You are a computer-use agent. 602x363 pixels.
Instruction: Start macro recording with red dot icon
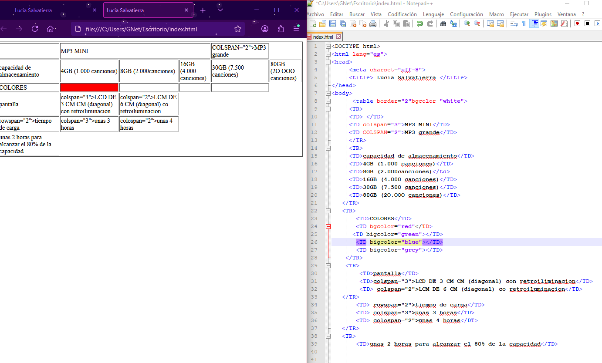(x=577, y=24)
